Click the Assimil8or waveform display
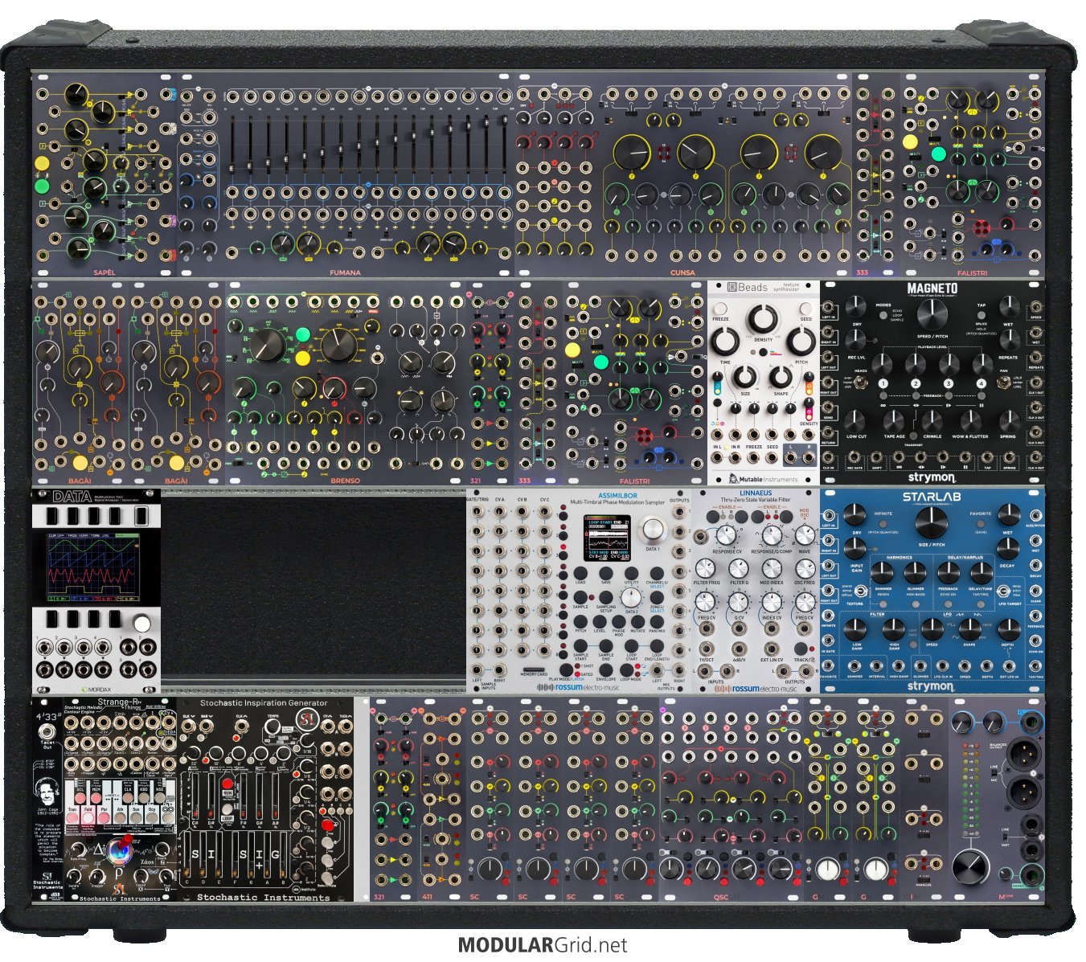This screenshot has width=1086, height=962. pos(609,538)
